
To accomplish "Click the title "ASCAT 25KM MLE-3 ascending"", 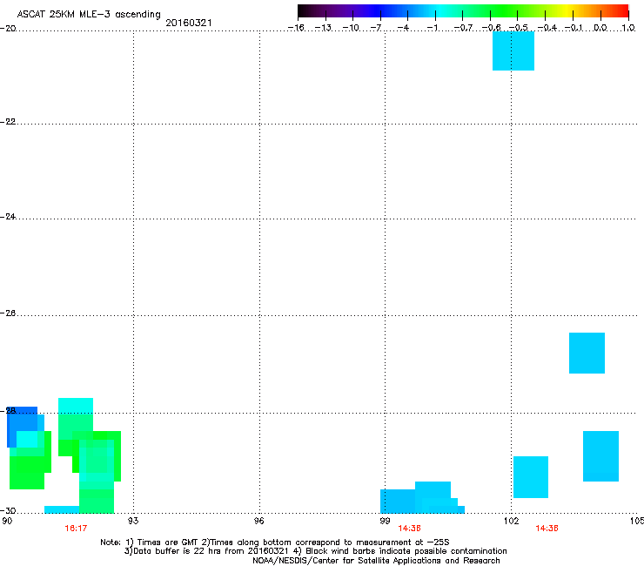I will click(89, 14).
